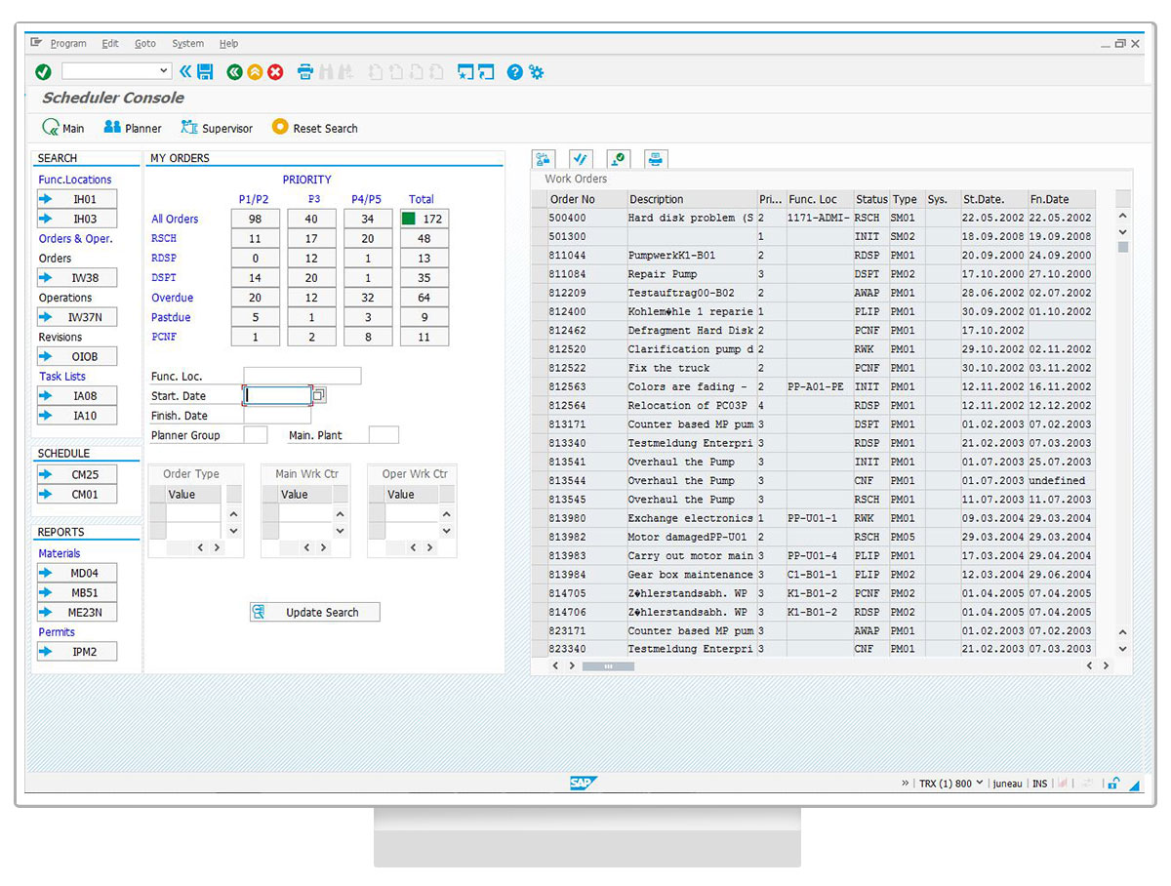Image resolution: width=1171 pixels, height=886 pixels.
Task: Click the green checkmark Enter icon
Action: point(43,72)
